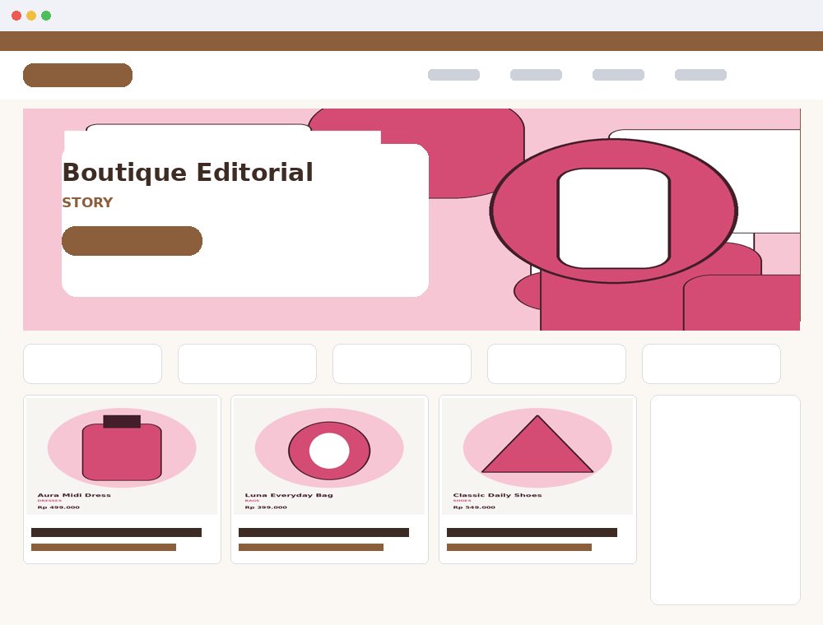The width and height of the screenshot is (823, 625).
Task: Click the price Rp 399.000
Action: point(266,507)
